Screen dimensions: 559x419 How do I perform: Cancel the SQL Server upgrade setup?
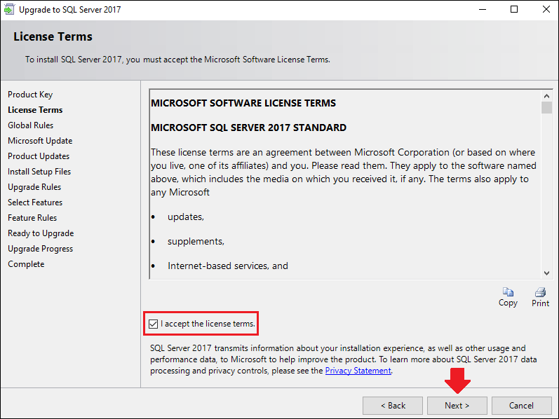(x=521, y=406)
